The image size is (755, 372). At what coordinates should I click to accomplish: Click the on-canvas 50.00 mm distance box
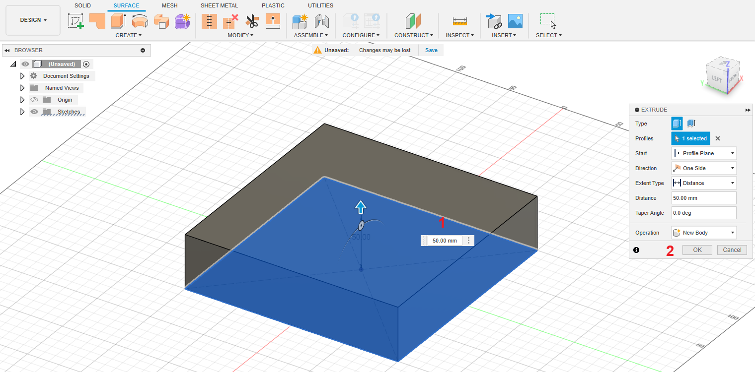(445, 241)
